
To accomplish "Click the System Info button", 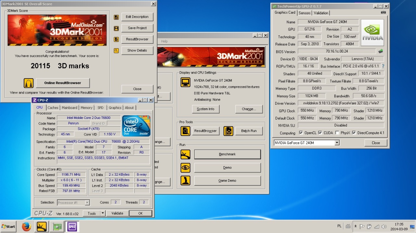I will [205, 109].
